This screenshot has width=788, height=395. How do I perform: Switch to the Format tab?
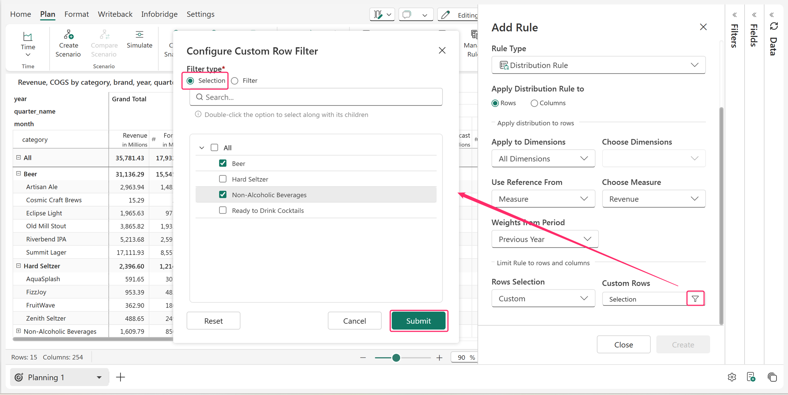pyautogui.click(x=76, y=14)
